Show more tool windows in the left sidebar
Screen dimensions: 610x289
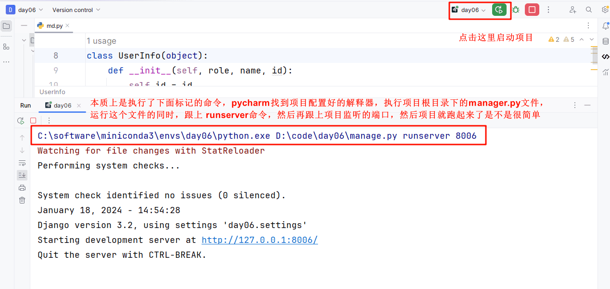[x=6, y=62]
